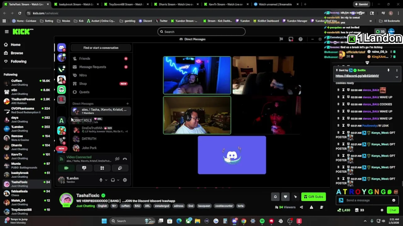
Task: Open Spotify from the taskbar
Action: click(262, 221)
